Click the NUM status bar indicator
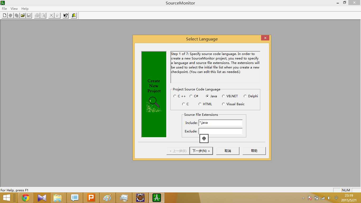 pos(346,190)
